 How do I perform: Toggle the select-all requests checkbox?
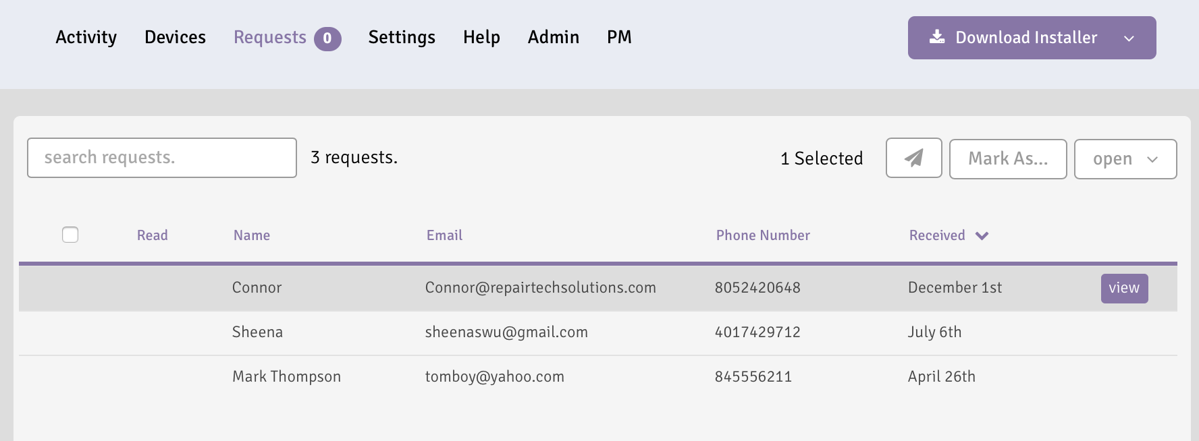pos(70,235)
